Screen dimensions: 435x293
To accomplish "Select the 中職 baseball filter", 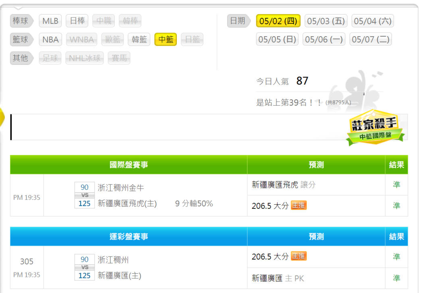I will pyautogui.click(x=104, y=21).
